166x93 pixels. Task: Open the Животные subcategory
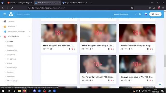pos(11,59)
